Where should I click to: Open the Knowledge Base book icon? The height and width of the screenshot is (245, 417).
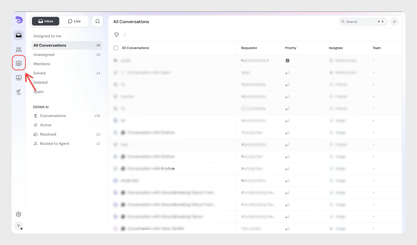tap(19, 78)
